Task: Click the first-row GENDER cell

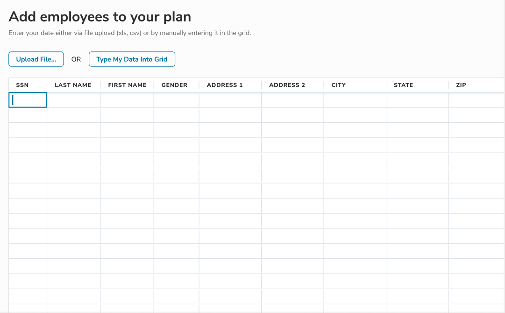Action: click(x=177, y=100)
